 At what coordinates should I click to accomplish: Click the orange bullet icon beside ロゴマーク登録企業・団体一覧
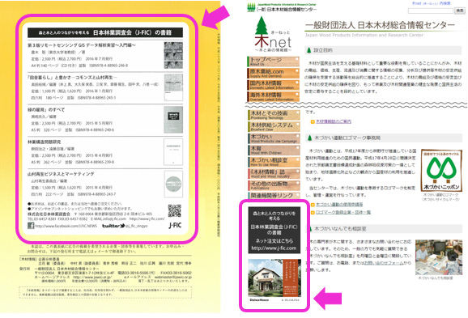coord(313,212)
